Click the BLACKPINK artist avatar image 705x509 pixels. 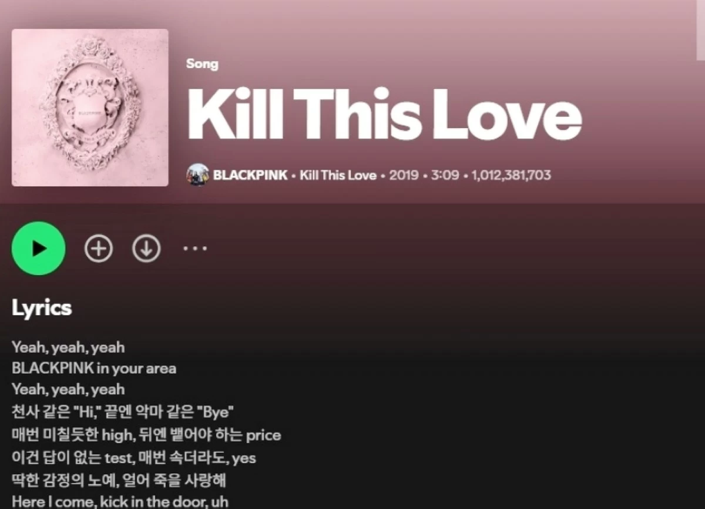coord(197,175)
